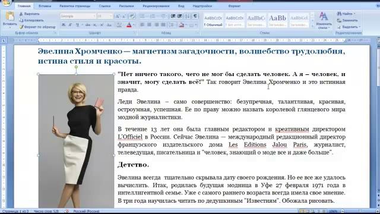Increase font size with grow-font icon

pos(118,16)
